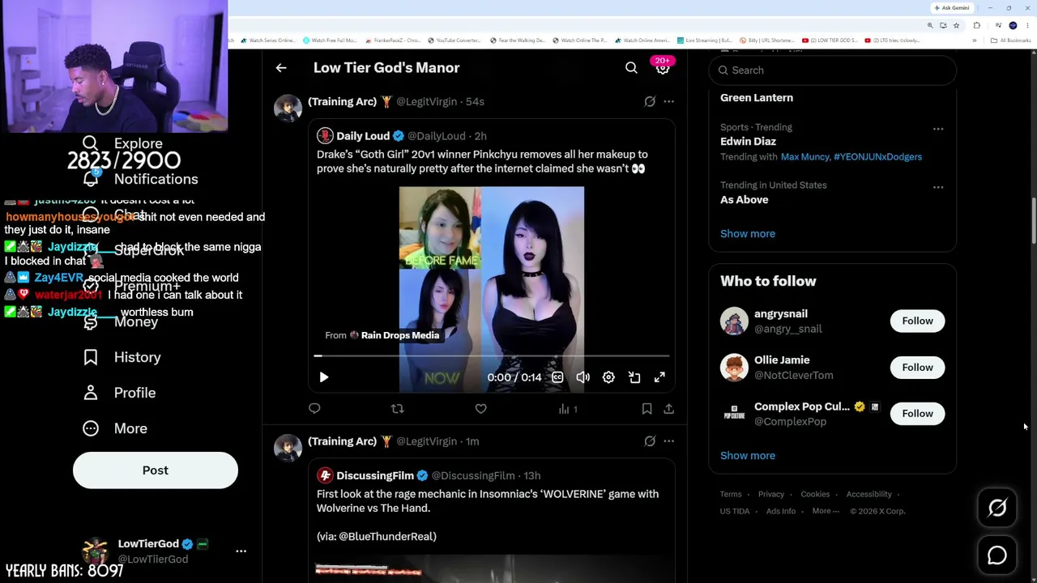Image resolution: width=1037 pixels, height=583 pixels.
Task: Click the Post button
Action: click(x=156, y=470)
